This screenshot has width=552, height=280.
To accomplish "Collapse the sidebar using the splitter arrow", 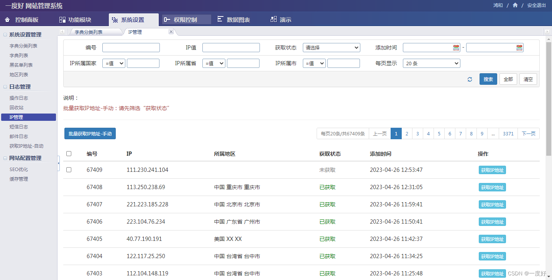I will [59, 163].
